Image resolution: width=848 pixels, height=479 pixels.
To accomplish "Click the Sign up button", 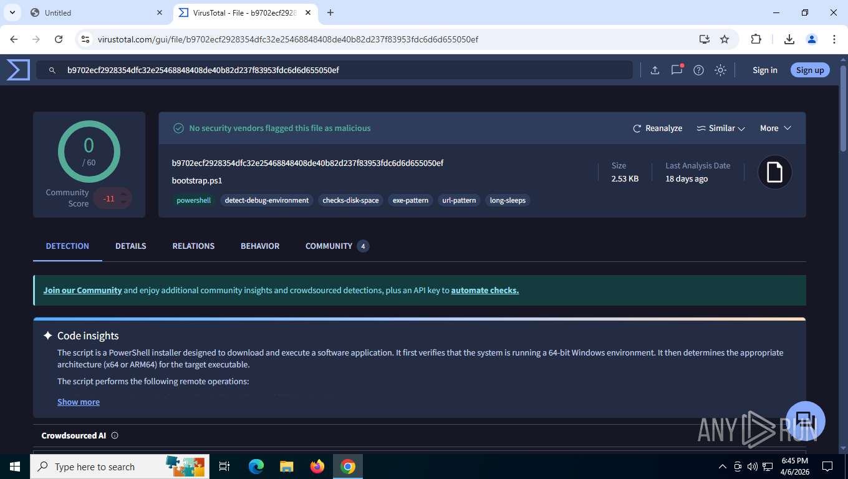I will tap(810, 70).
